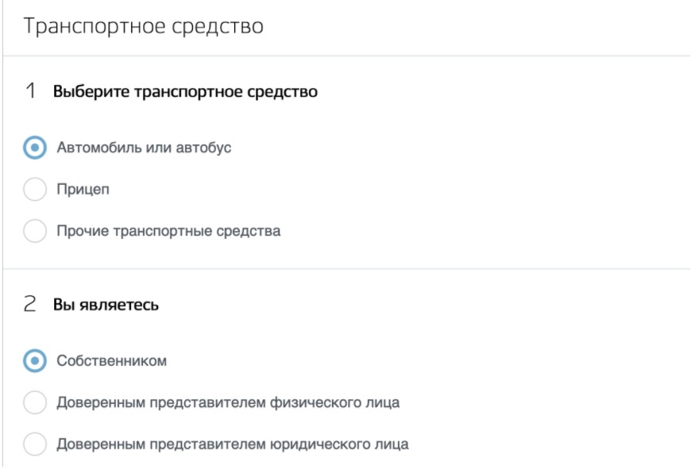This screenshot has height=469, width=691.
Task: Choose the "Прицеп" radio button
Action: click(36, 190)
